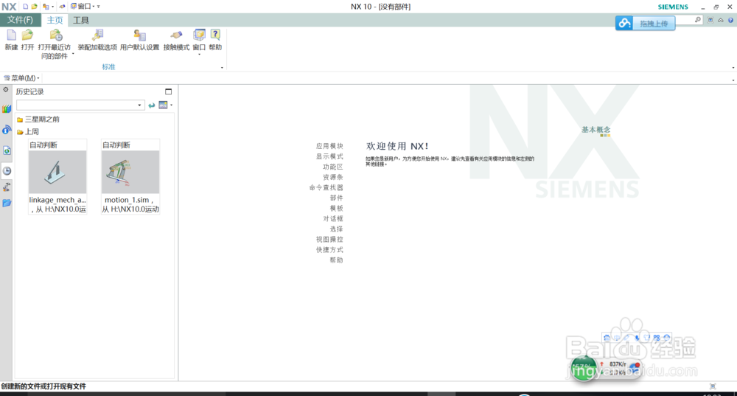The image size is (737, 396).
Task: Toggle 接触模式 touch mode in ribbon
Action: pyautogui.click(x=176, y=40)
